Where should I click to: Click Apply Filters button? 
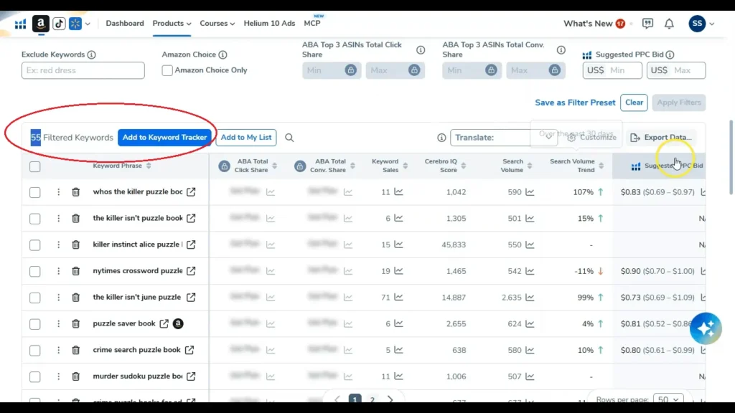679,103
